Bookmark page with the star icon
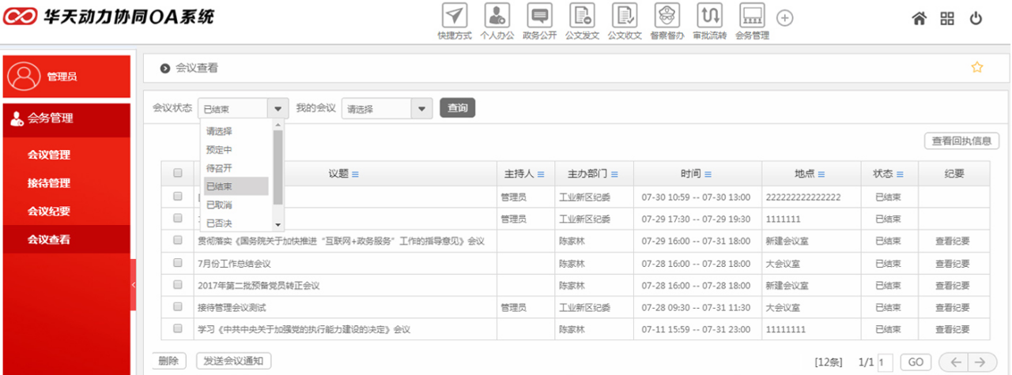 tap(977, 68)
